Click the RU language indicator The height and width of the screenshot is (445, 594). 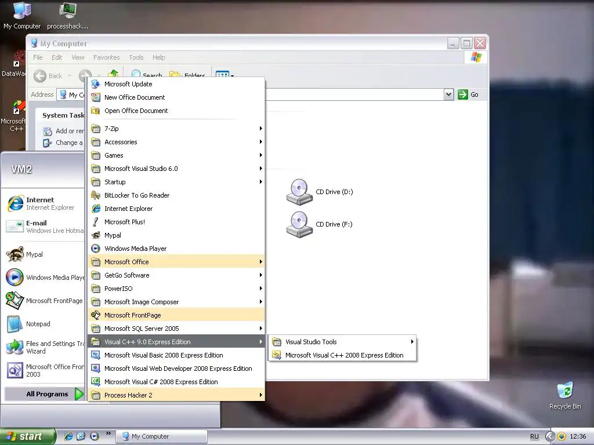tap(534, 436)
